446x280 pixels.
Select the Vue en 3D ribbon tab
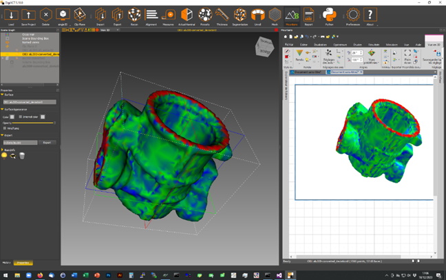pyautogui.click(x=434, y=45)
